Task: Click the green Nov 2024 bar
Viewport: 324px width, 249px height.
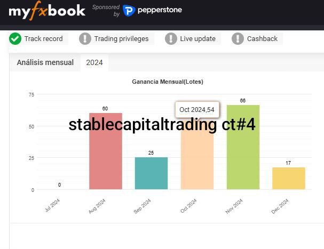Action: [x=243, y=155]
